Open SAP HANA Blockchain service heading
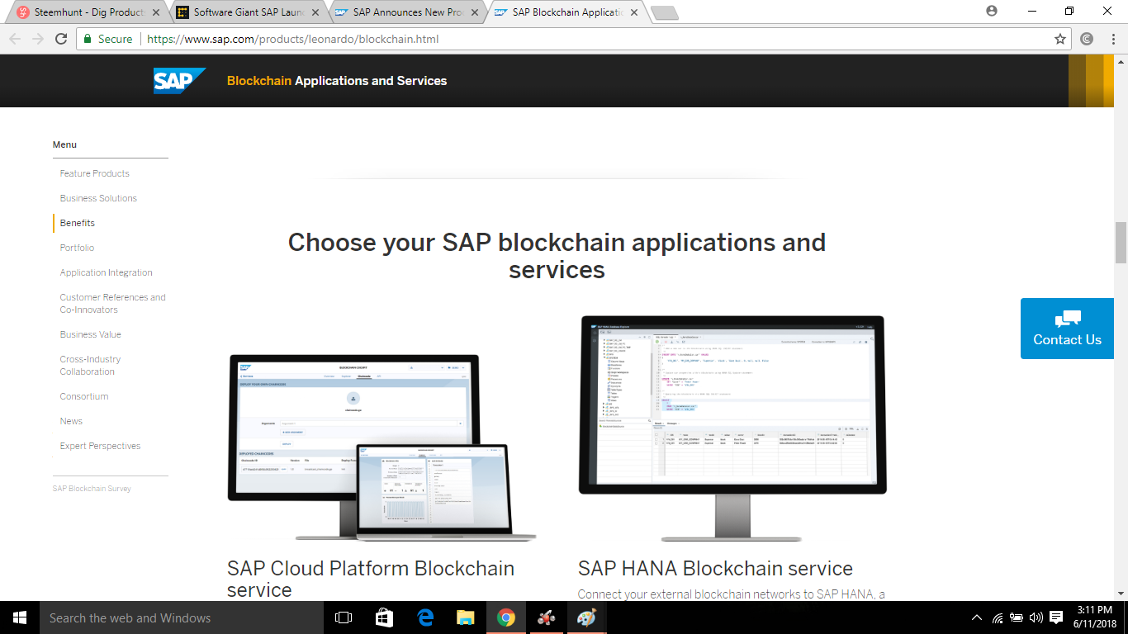 pos(715,569)
